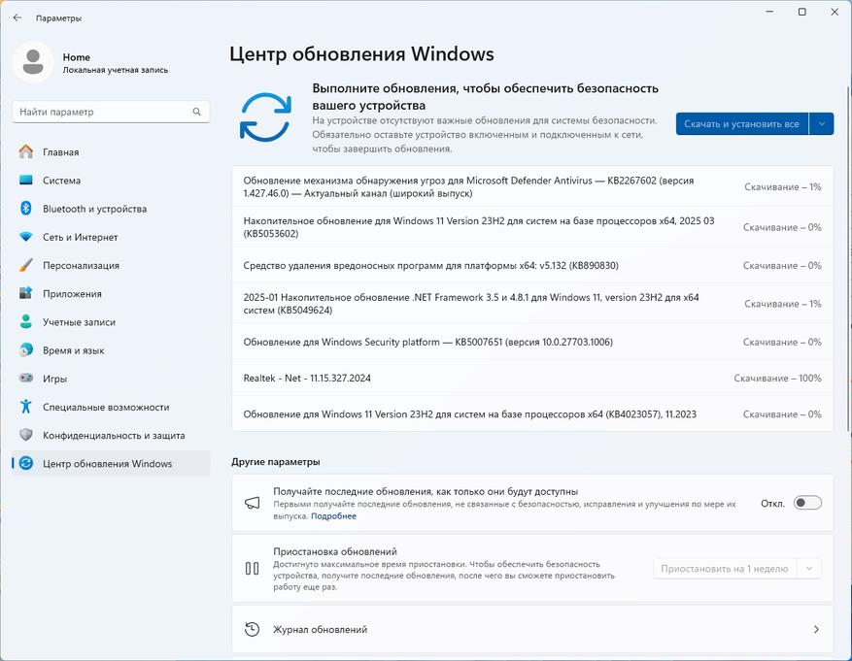Image resolution: width=852 pixels, height=661 pixels.
Task: Click the Подробнее link
Action: 333,516
